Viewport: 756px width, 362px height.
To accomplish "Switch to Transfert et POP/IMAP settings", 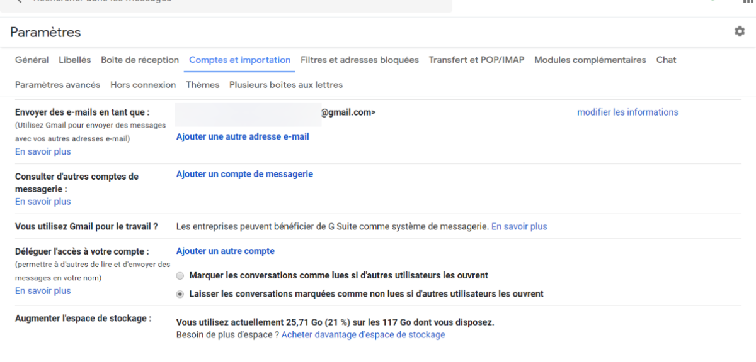I will point(476,60).
